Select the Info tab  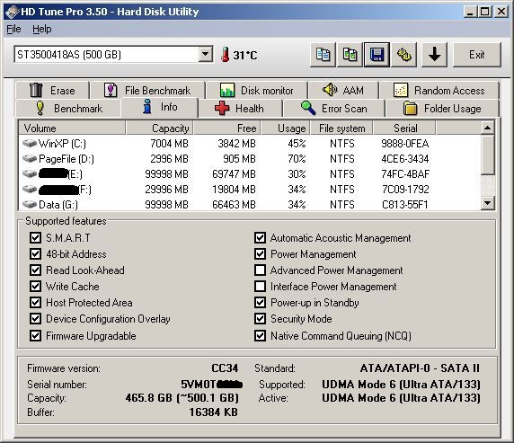(160, 107)
